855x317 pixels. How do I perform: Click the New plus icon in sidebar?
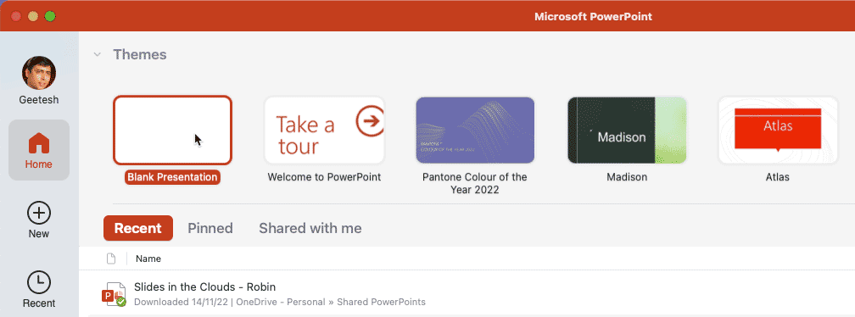(39, 213)
